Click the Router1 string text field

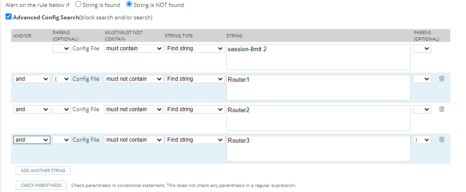tap(318, 88)
